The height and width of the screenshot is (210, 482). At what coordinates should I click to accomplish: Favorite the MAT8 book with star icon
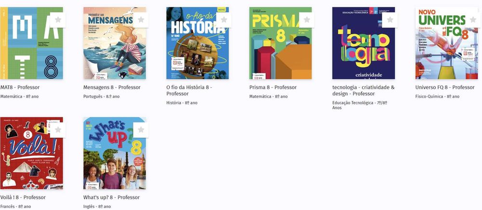[58, 20]
